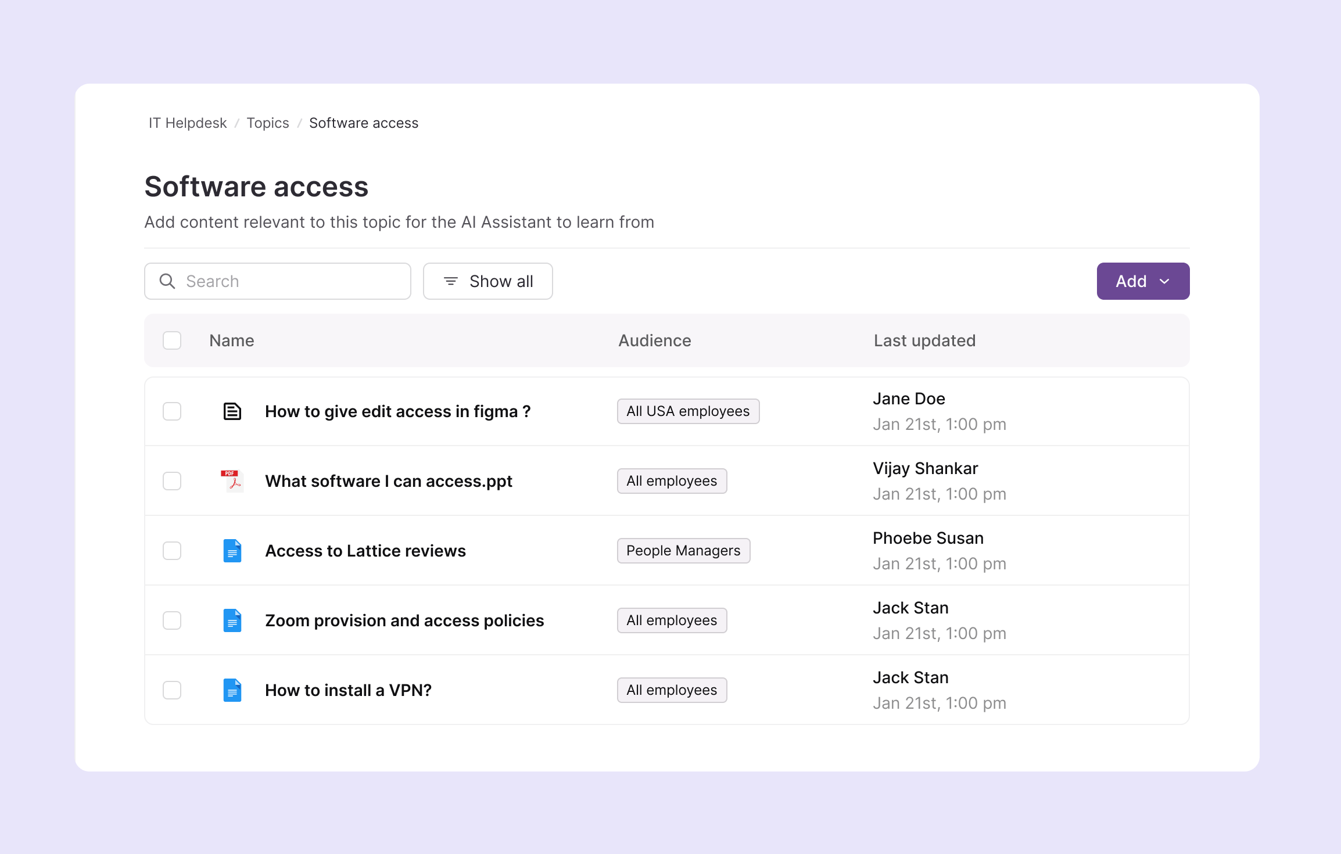Click the blue doc icon for Lattice reviews
Viewport: 1341px width, 854px height.
point(232,551)
